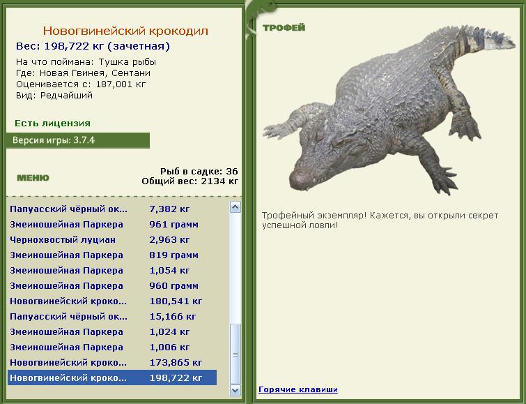Select Папуасский чёрный окунь 15,166 кг
This screenshot has height=404, width=526.
(x=112, y=316)
